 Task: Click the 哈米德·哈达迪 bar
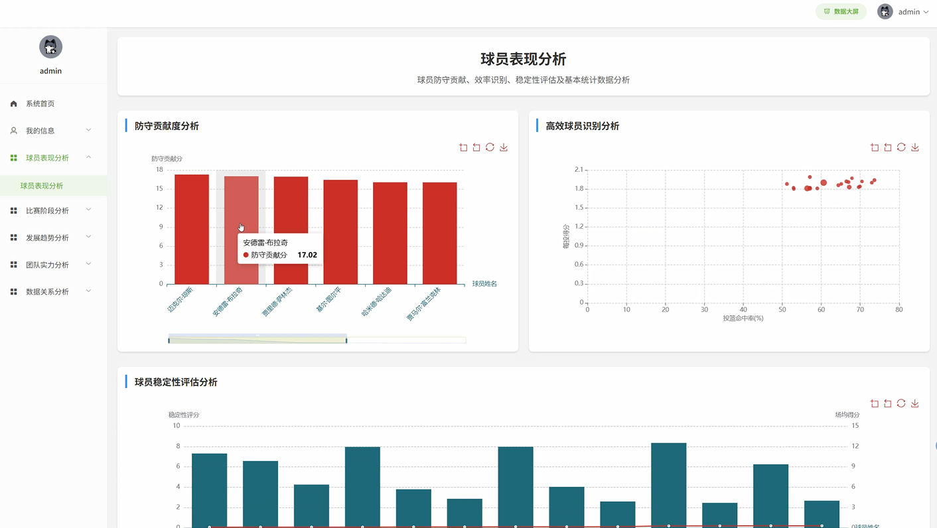pyautogui.click(x=390, y=233)
